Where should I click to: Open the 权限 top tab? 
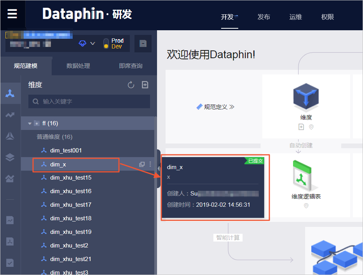pyautogui.click(x=327, y=17)
